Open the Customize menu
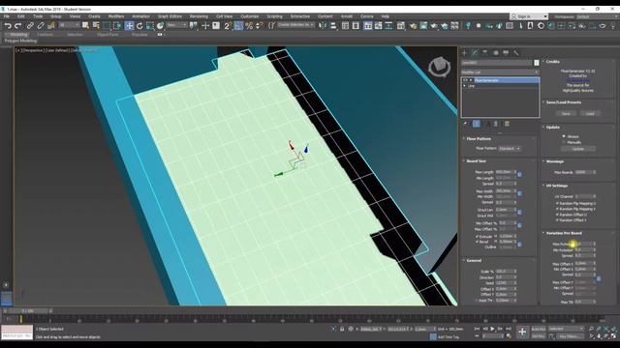620x348 pixels. coord(250,16)
